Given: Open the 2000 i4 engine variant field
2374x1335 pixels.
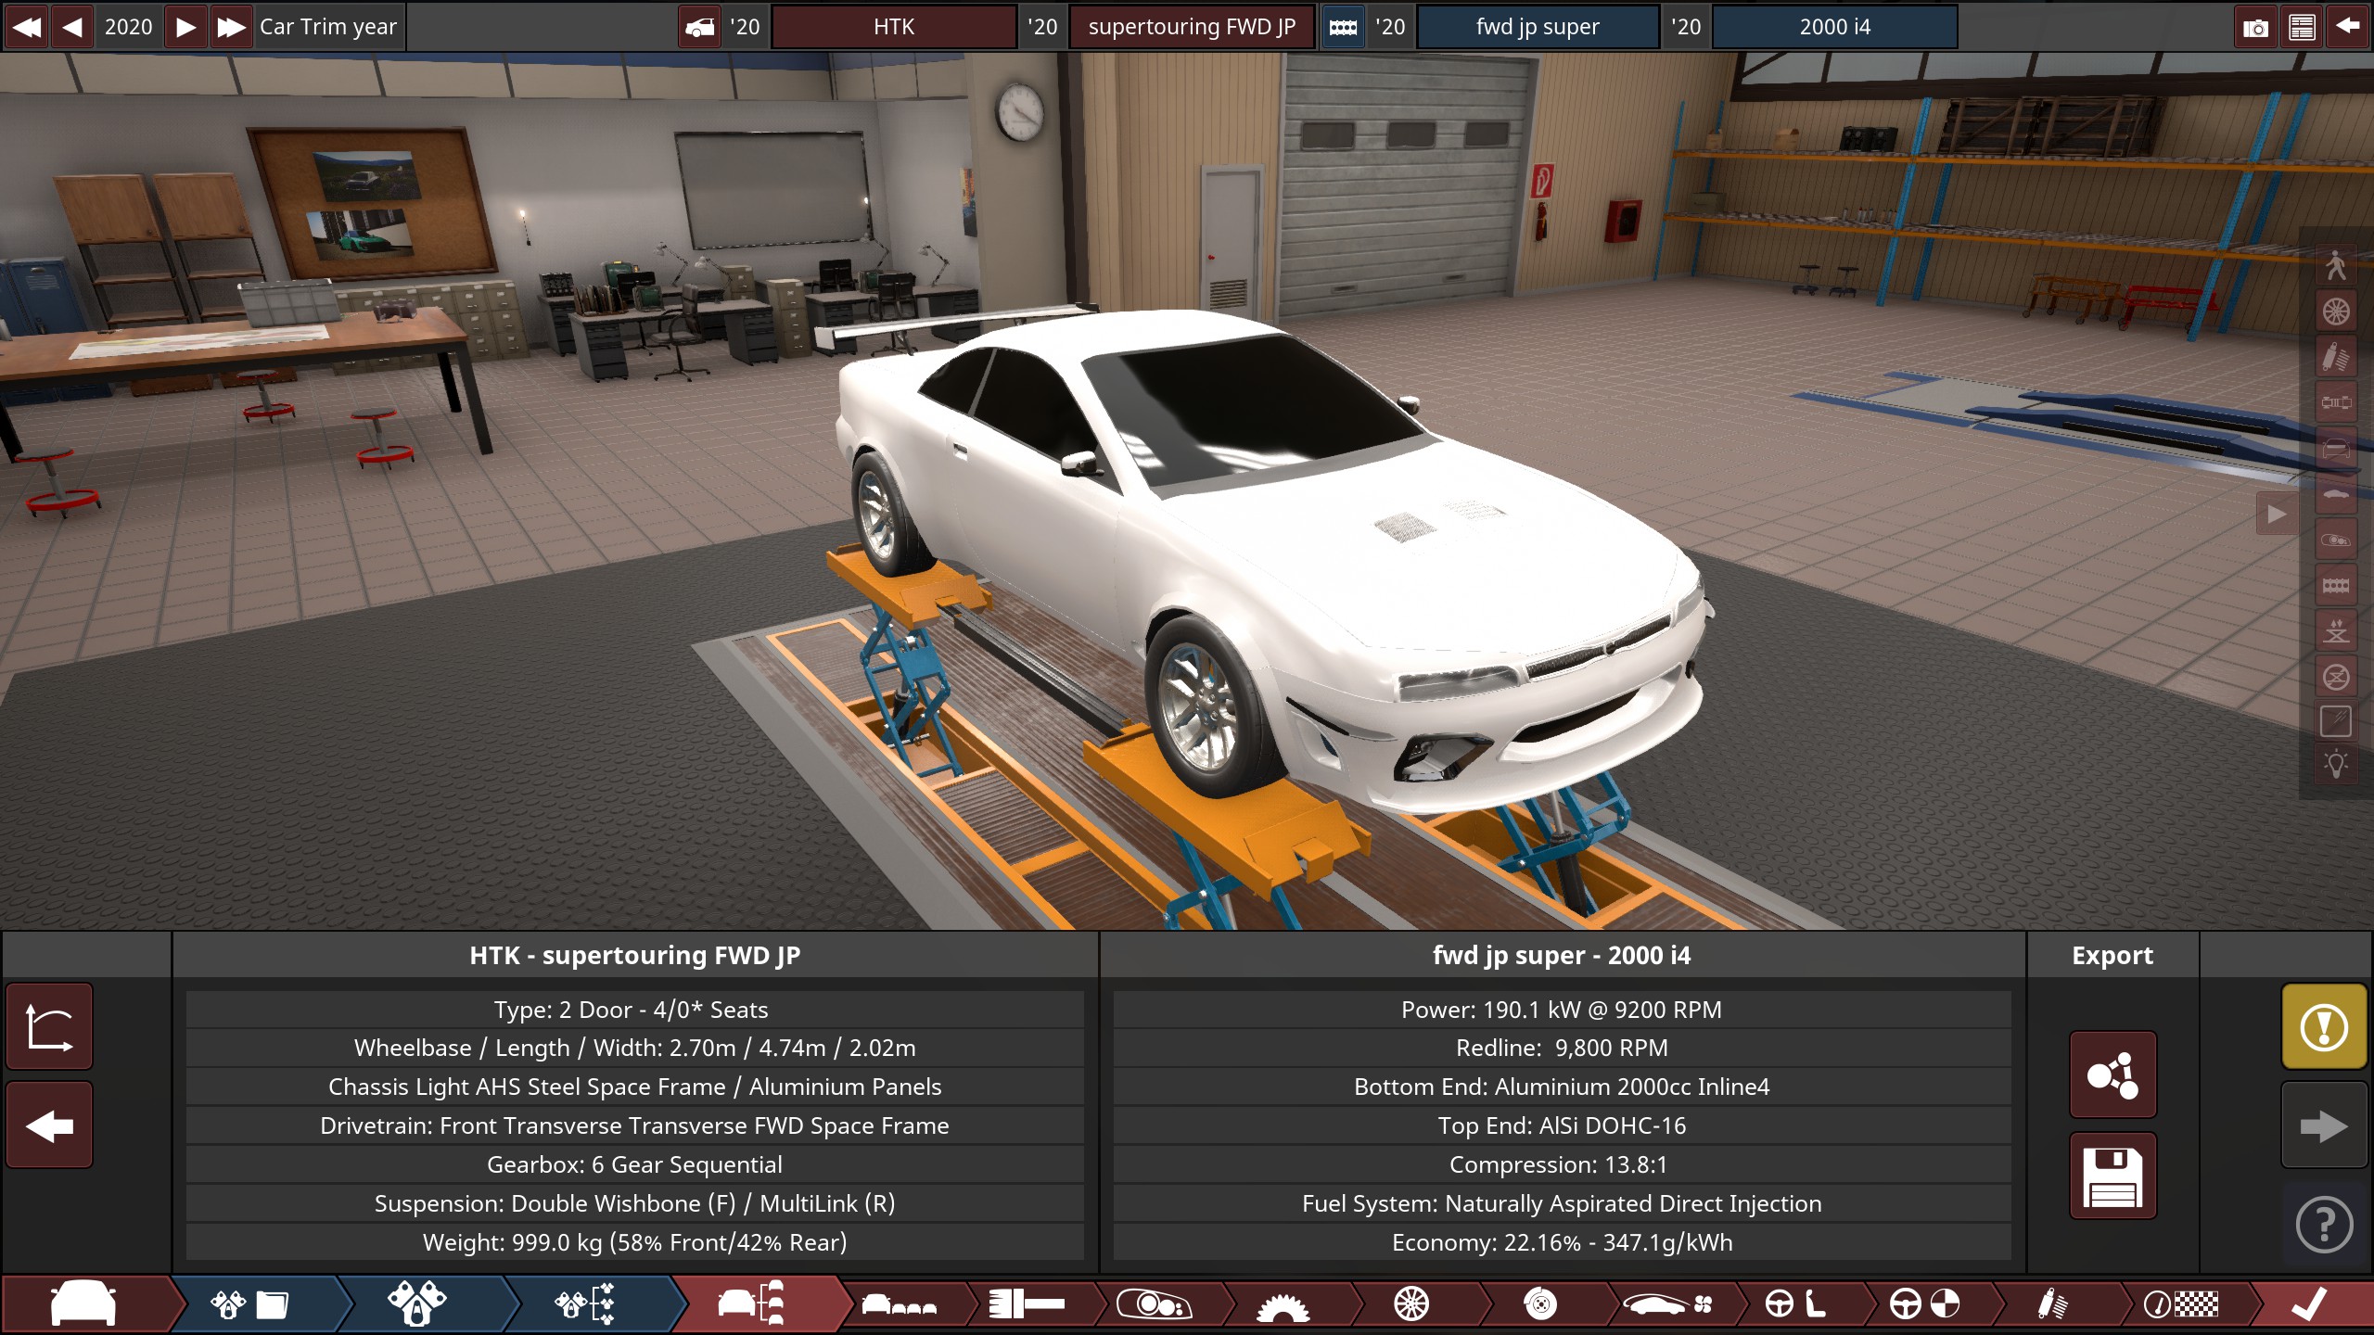Looking at the screenshot, I should point(1834,26).
